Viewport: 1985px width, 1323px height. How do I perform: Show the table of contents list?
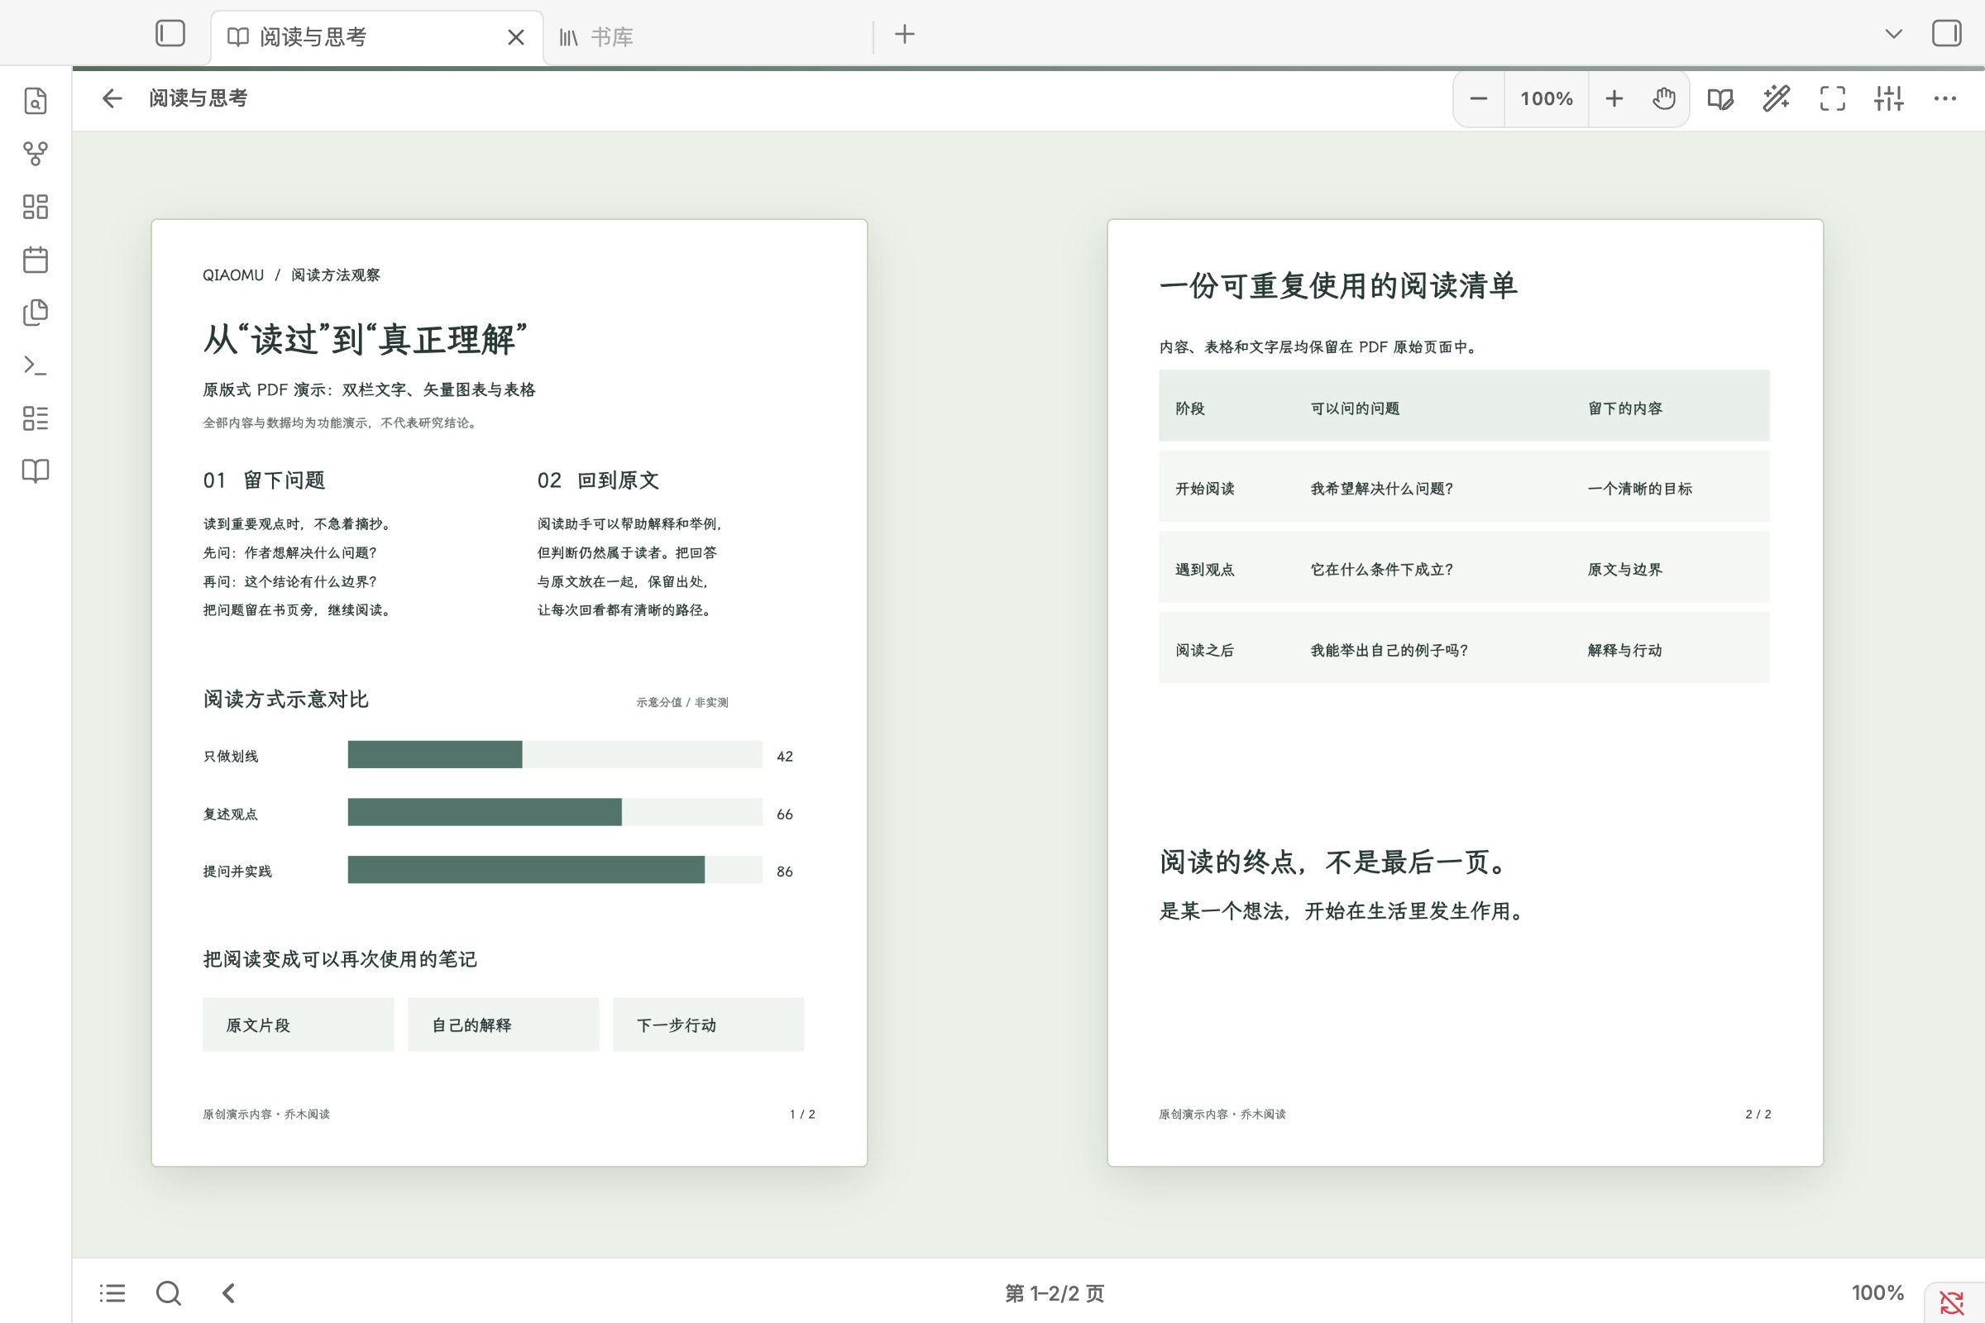click(x=112, y=1292)
